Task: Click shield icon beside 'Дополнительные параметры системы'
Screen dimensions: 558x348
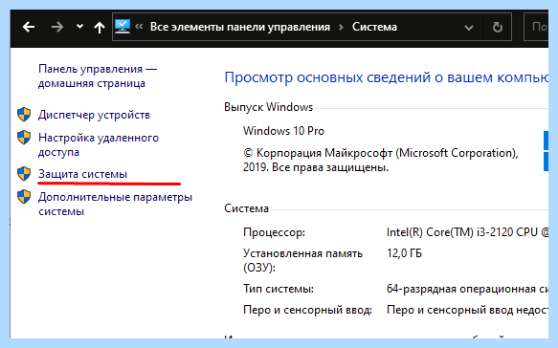Action: coord(24,197)
